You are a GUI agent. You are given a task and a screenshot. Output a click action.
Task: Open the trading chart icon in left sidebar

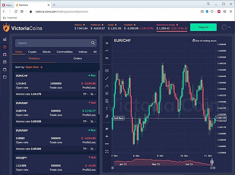pyautogui.click(x=5, y=39)
